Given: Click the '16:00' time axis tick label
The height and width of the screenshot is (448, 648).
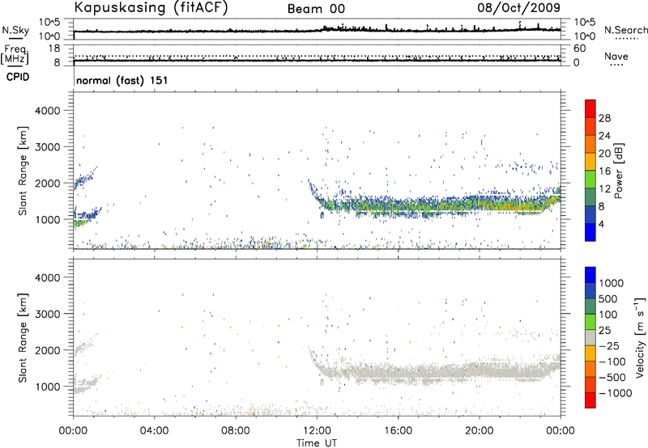Looking at the screenshot, I should pyautogui.click(x=398, y=431).
